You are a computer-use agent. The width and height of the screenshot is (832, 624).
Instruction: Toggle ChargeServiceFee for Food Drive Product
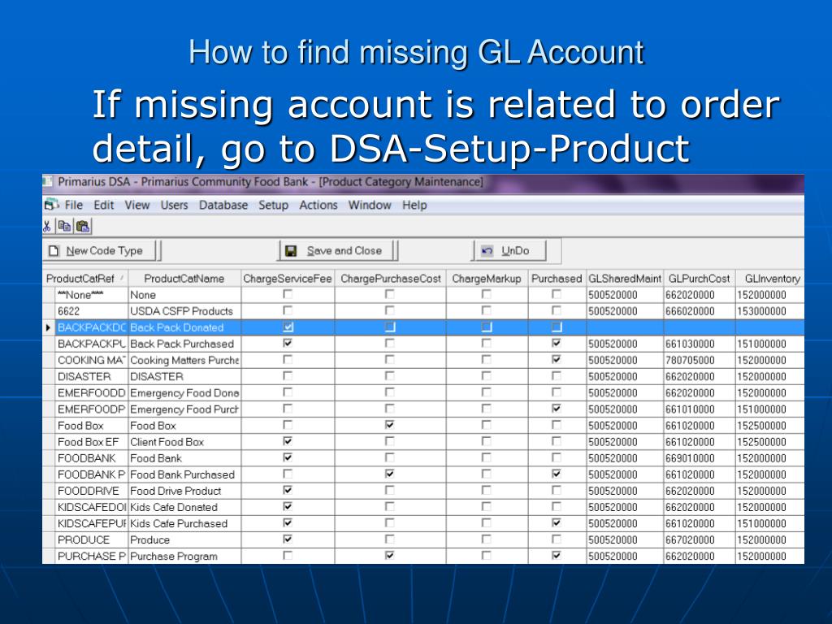point(288,490)
